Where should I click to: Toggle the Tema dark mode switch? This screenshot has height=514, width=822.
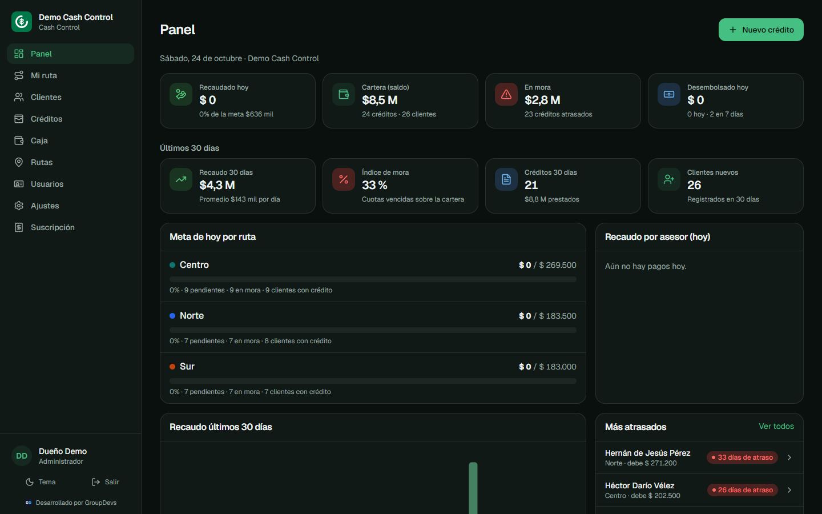tap(41, 482)
